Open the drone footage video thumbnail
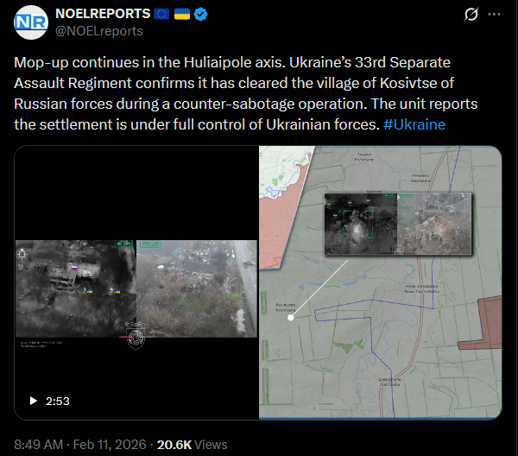Viewport: 518px width, 456px height. pos(136,283)
